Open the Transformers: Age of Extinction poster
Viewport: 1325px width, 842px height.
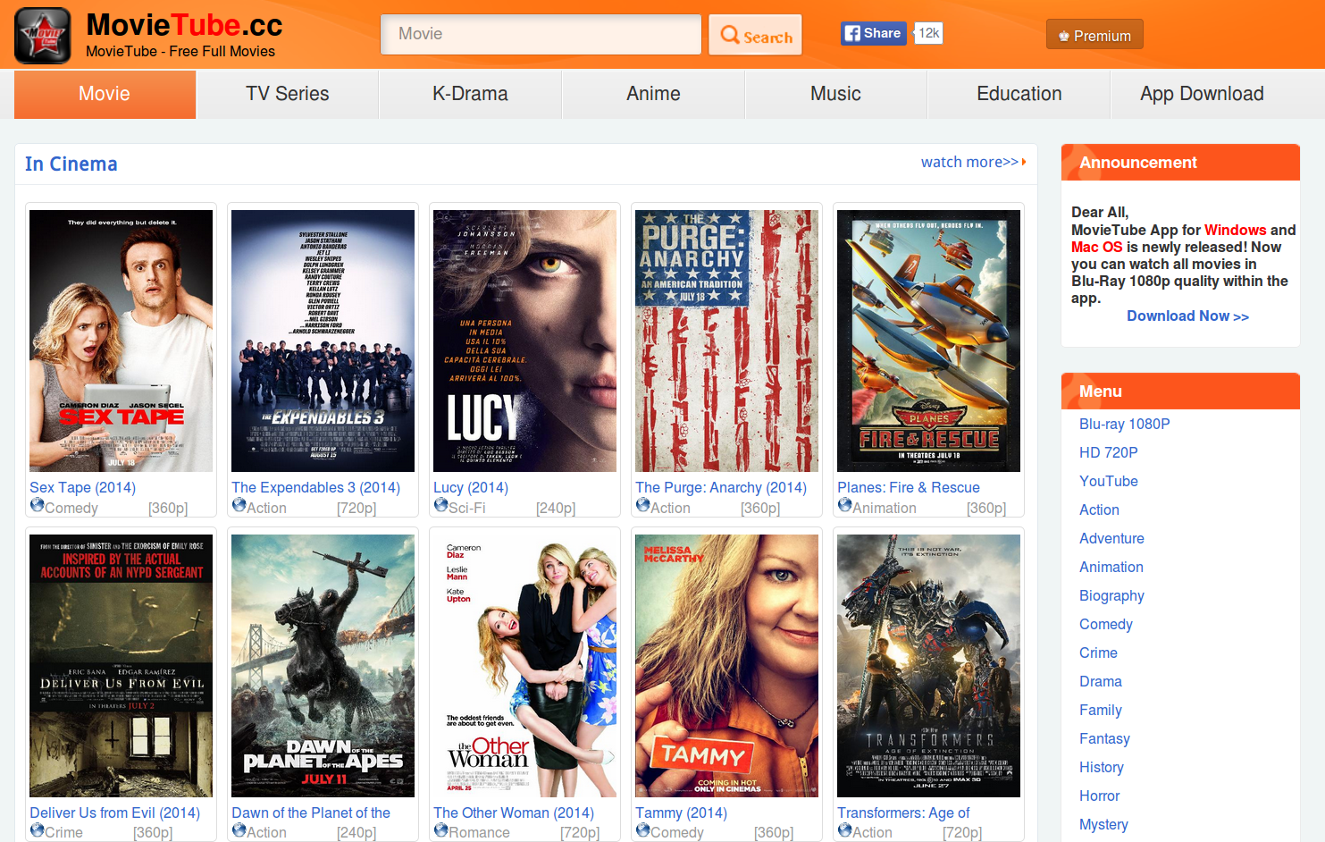[929, 666]
